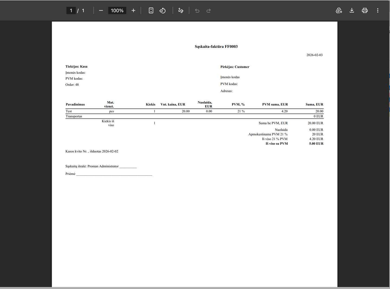Zoom in using the plus button
Viewport: 390px width, 289px height.
click(x=133, y=11)
